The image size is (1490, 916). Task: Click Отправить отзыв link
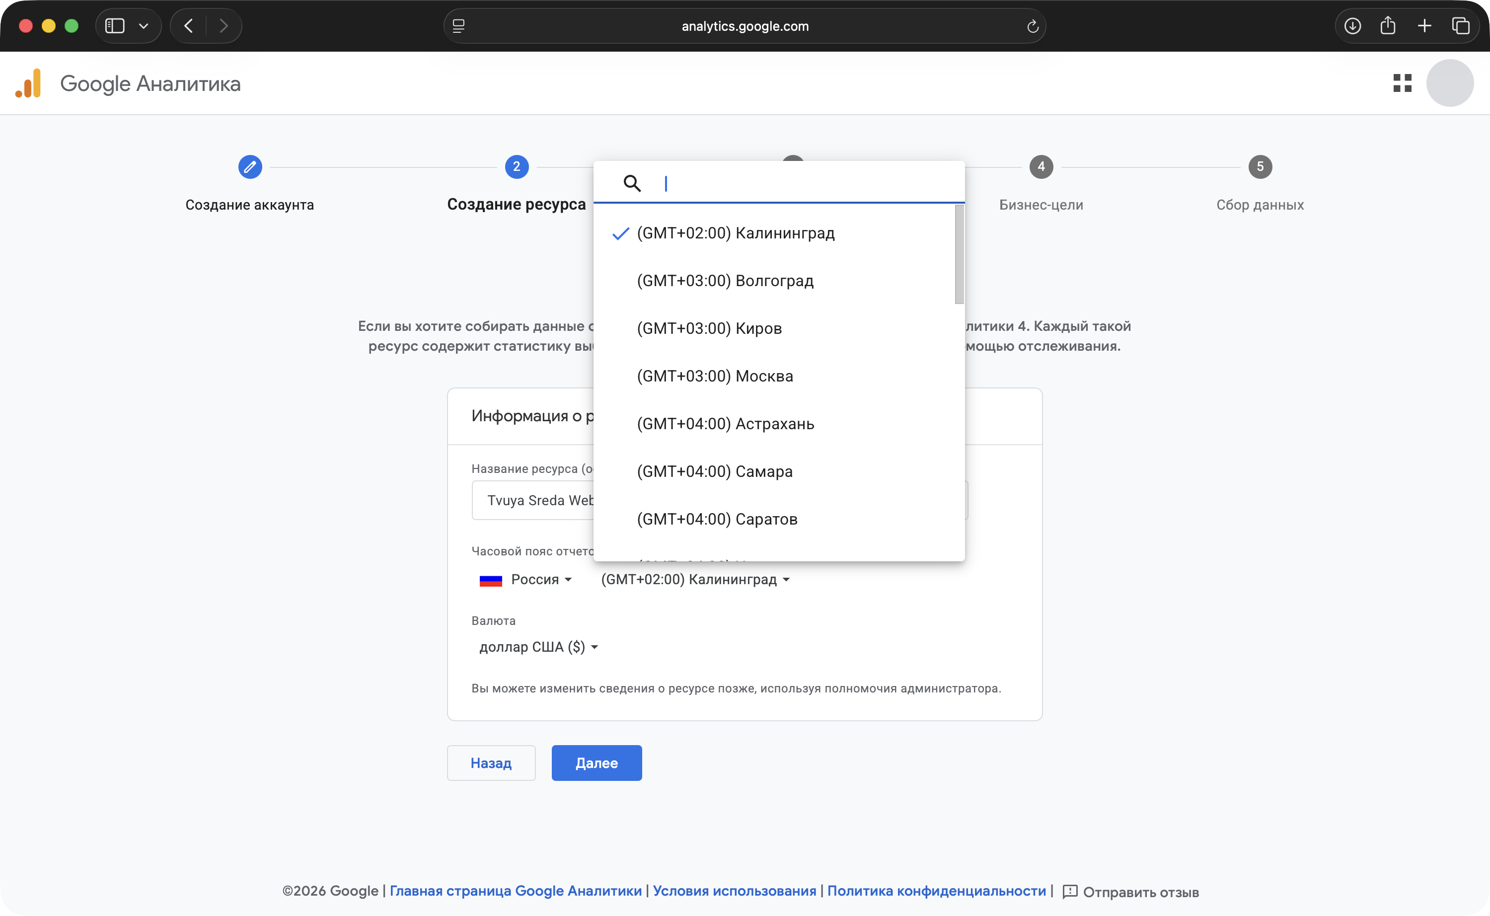1140,892
